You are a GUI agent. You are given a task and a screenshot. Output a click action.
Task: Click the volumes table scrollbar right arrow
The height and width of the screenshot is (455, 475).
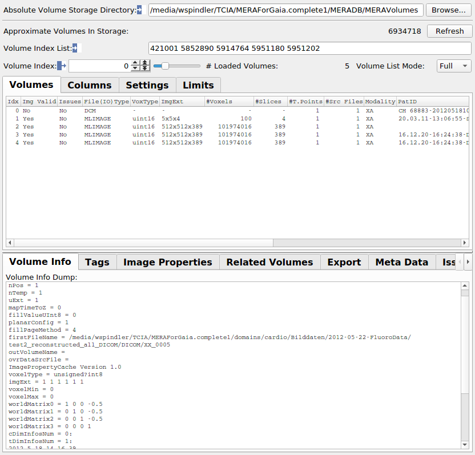click(465, 243)
